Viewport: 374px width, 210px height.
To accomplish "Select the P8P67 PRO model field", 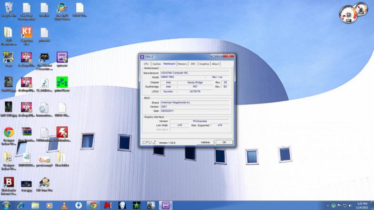I will pos(183,77).
